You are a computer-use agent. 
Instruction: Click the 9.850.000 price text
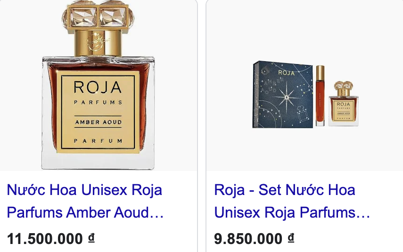248,239
